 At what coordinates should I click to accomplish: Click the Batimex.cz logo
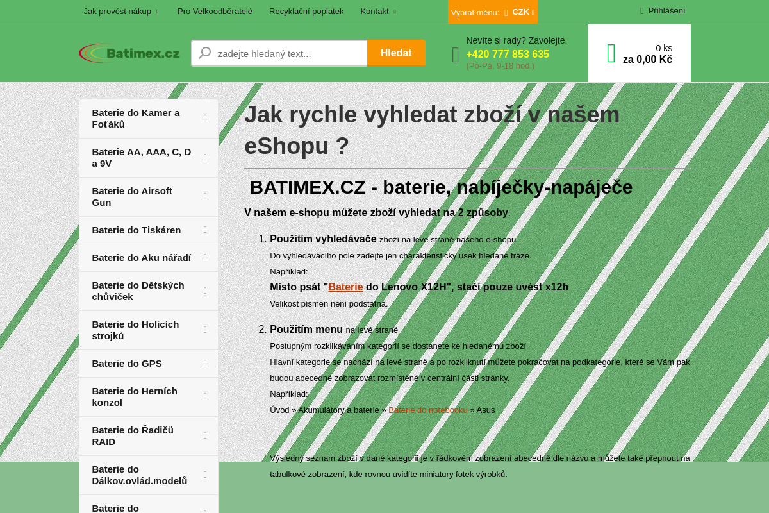[129, 53]
